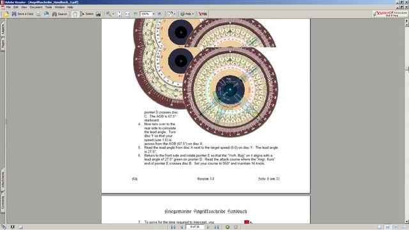The height and width of the screenshot is (230, 409).
Task: Click the grey Next View button
Action: coord(236,227)
